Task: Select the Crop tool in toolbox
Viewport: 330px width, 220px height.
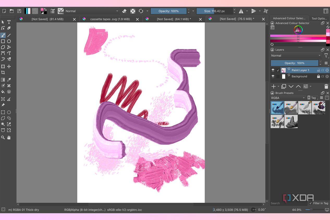Action: [x=3, y=72]
